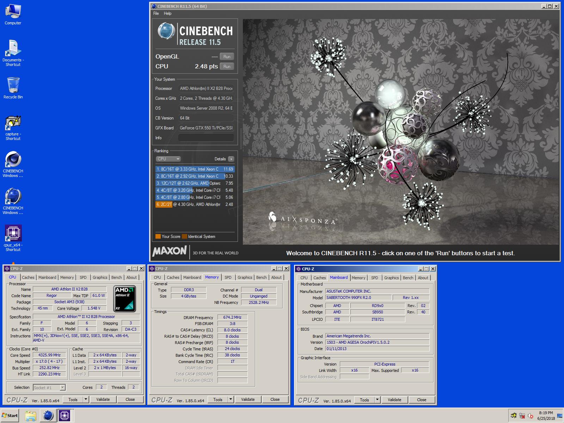Click the muted volume tray icon

point(531,416)
